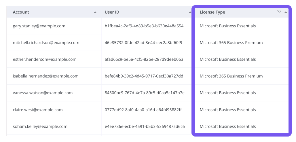The image size is (296, 142).
Task: Click user ID 46e85732-0fde-42ad-8e44-eec2a8bf60f9
Action: pos(143,43)
